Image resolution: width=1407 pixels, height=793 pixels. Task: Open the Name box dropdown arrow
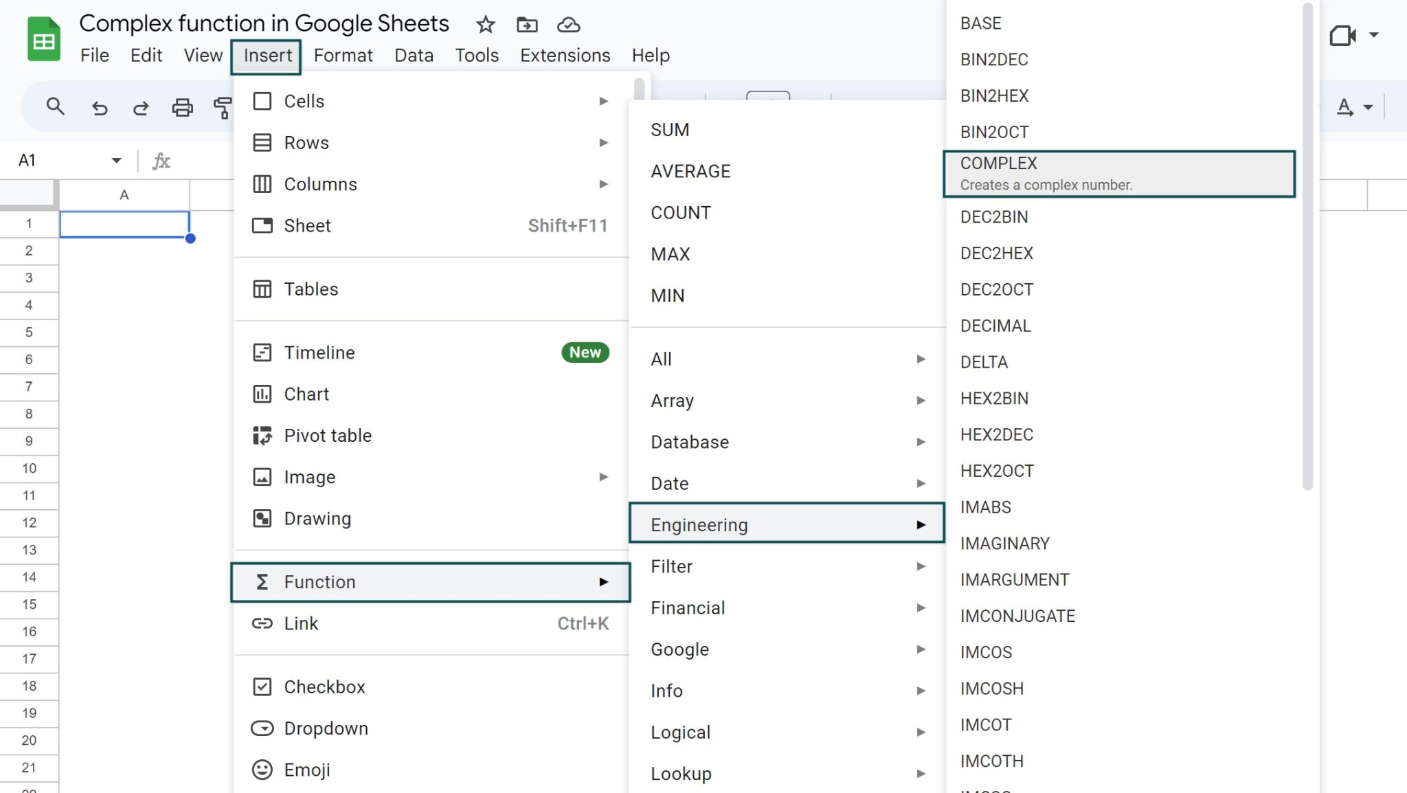click(116, 160)
